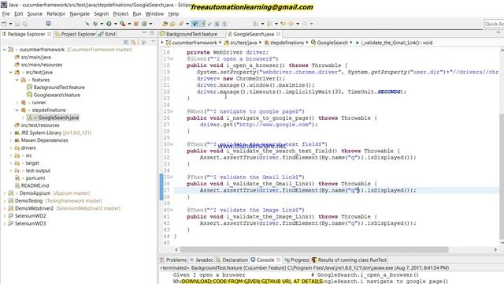
Task: Click the fold marker on line 35
Action: (x=172, y=177)
